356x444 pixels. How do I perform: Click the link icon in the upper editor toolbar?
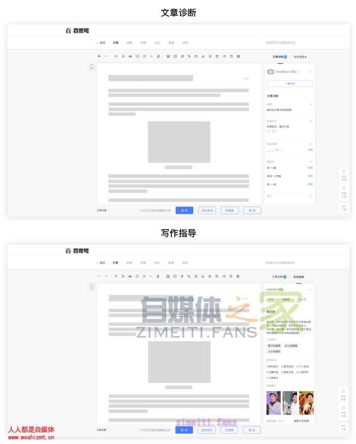[189, 56]
